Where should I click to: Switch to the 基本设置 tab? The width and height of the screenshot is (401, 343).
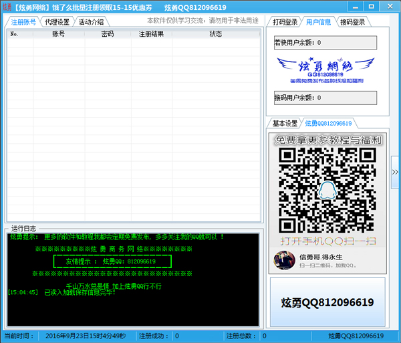point(285,123)
